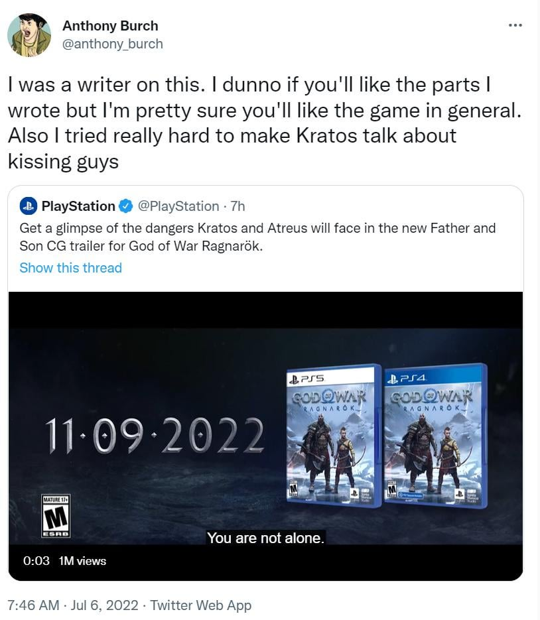Click the PlayStation logo avatar
Viewport: 540px width, 620px height.
(29, 206)
